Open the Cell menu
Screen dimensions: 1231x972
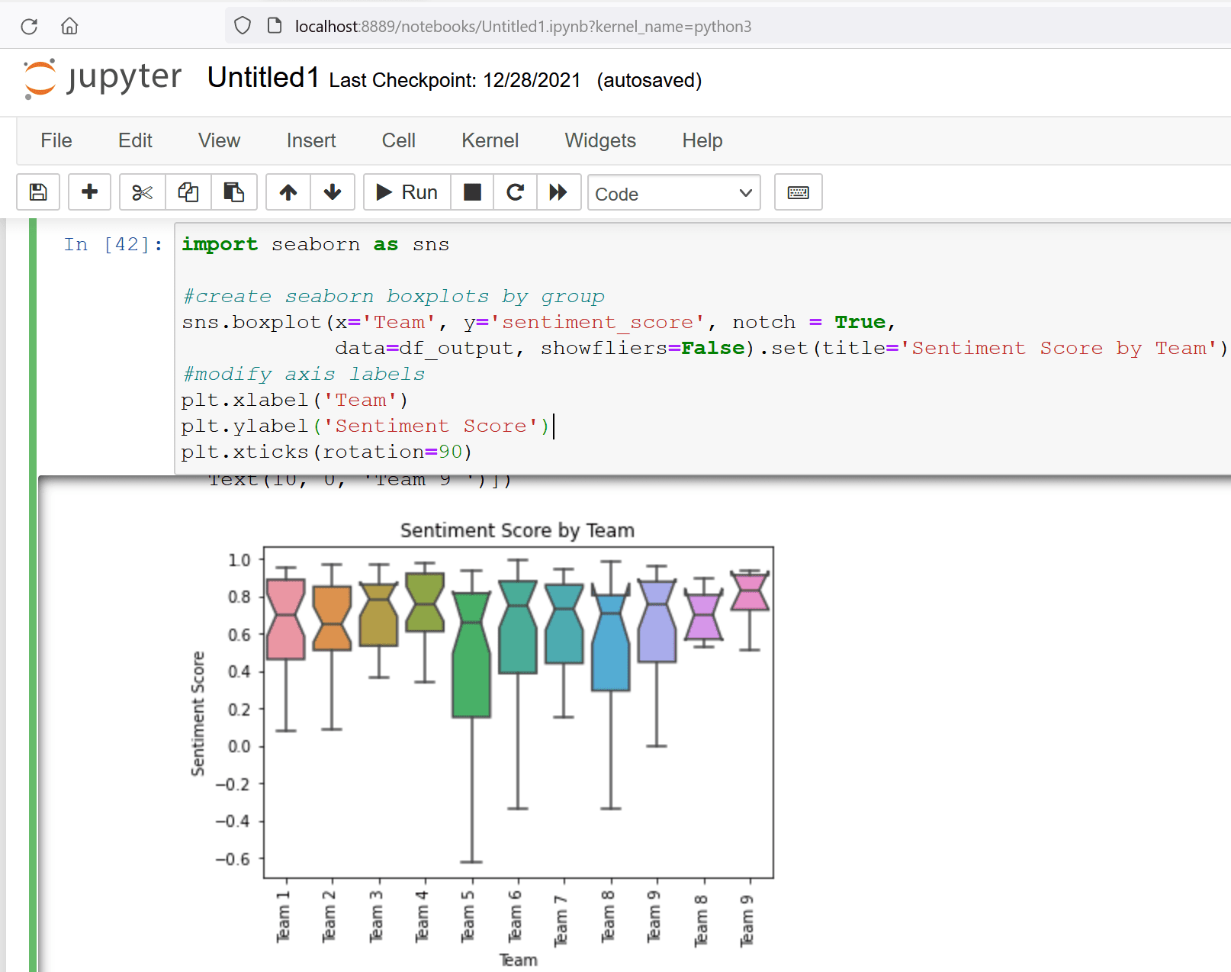click(398, 140)
